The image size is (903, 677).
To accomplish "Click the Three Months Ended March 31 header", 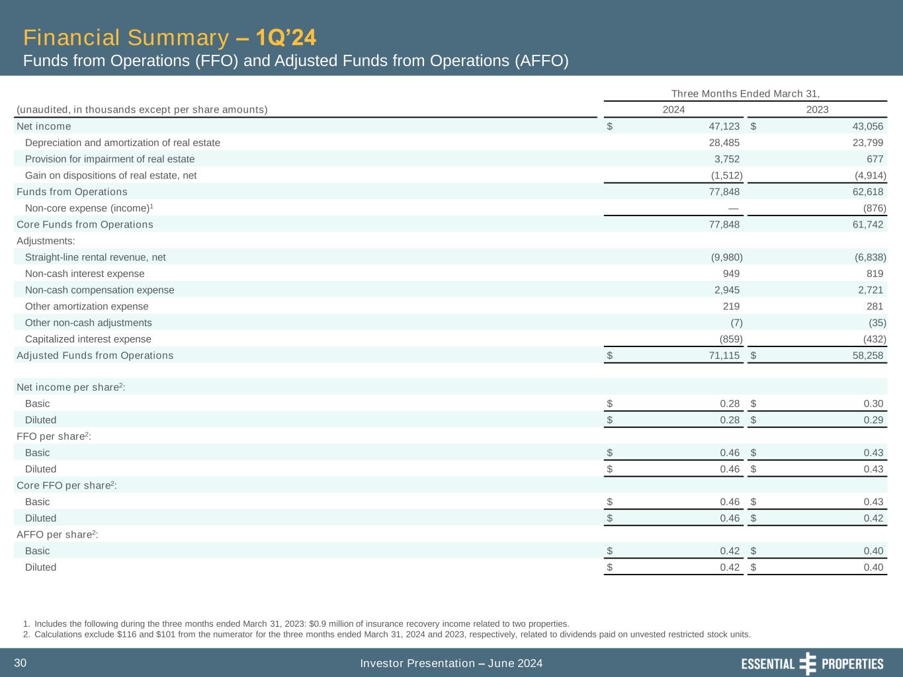I will tap(746, 94).
